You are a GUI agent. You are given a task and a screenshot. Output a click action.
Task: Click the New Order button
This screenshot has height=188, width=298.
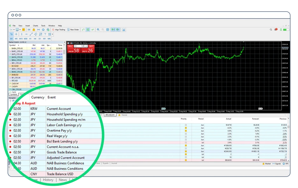tap(73, 30)
